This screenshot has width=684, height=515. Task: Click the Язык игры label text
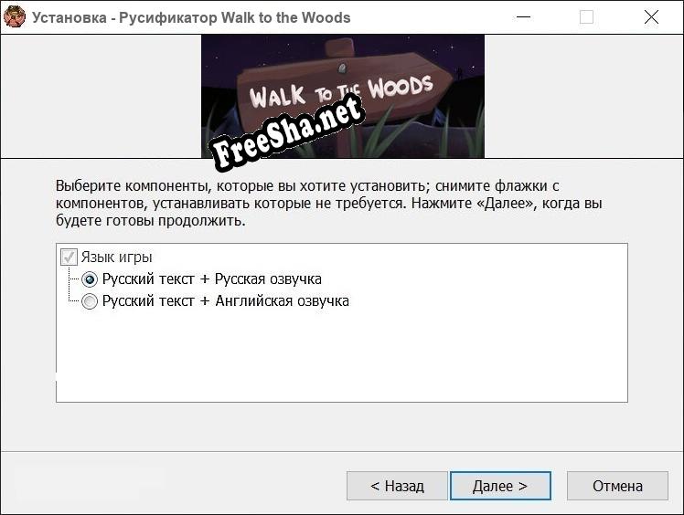point(116,257)
